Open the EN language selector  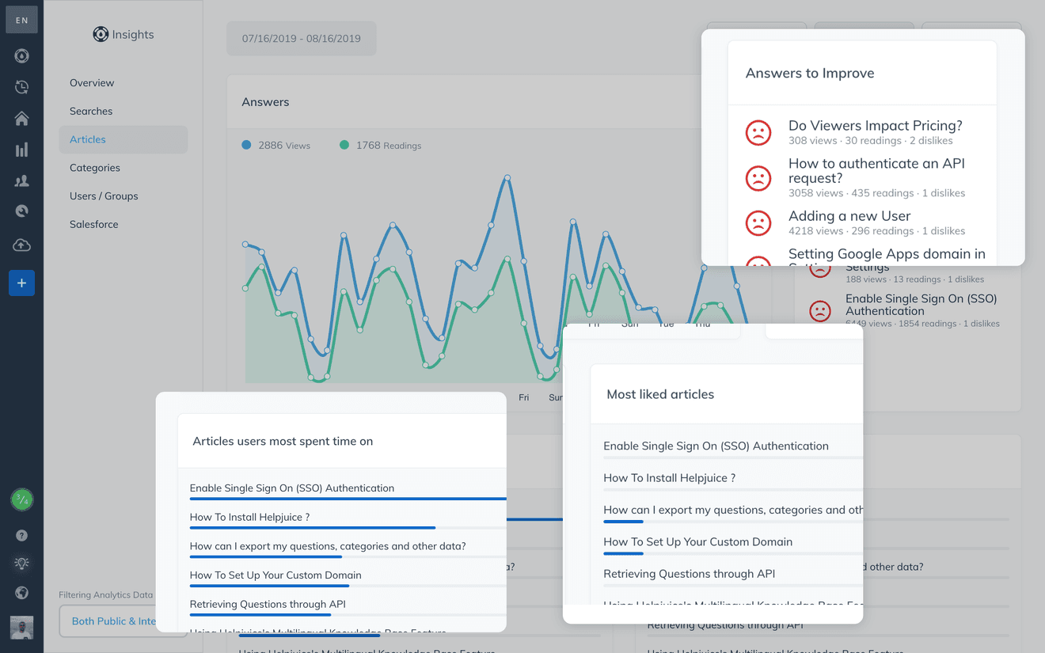(x=21, y=20)
